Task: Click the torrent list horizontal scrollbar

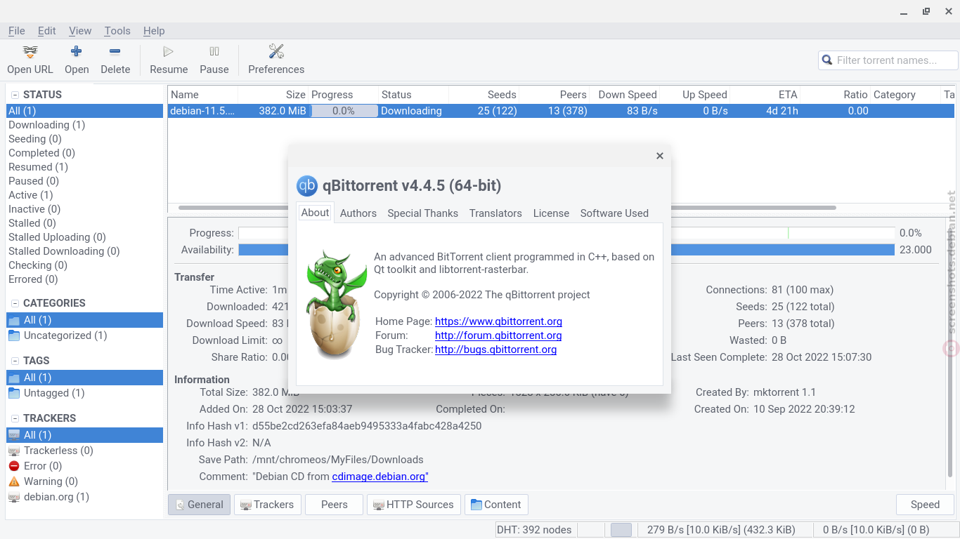Action: point(507,208)
